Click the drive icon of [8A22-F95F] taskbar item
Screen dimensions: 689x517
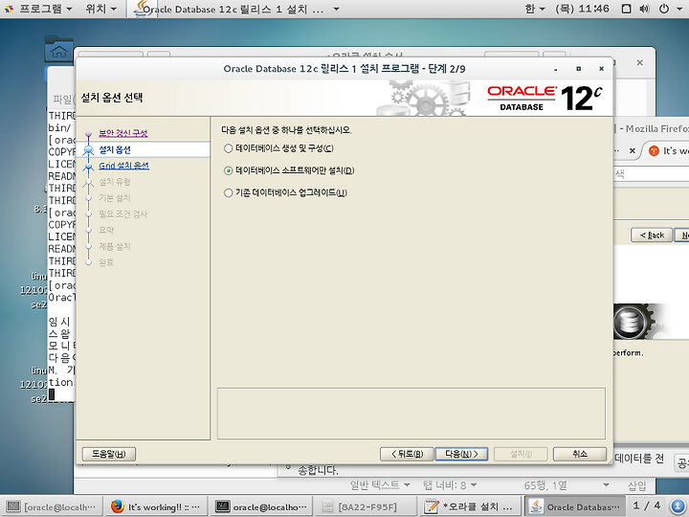327,506
